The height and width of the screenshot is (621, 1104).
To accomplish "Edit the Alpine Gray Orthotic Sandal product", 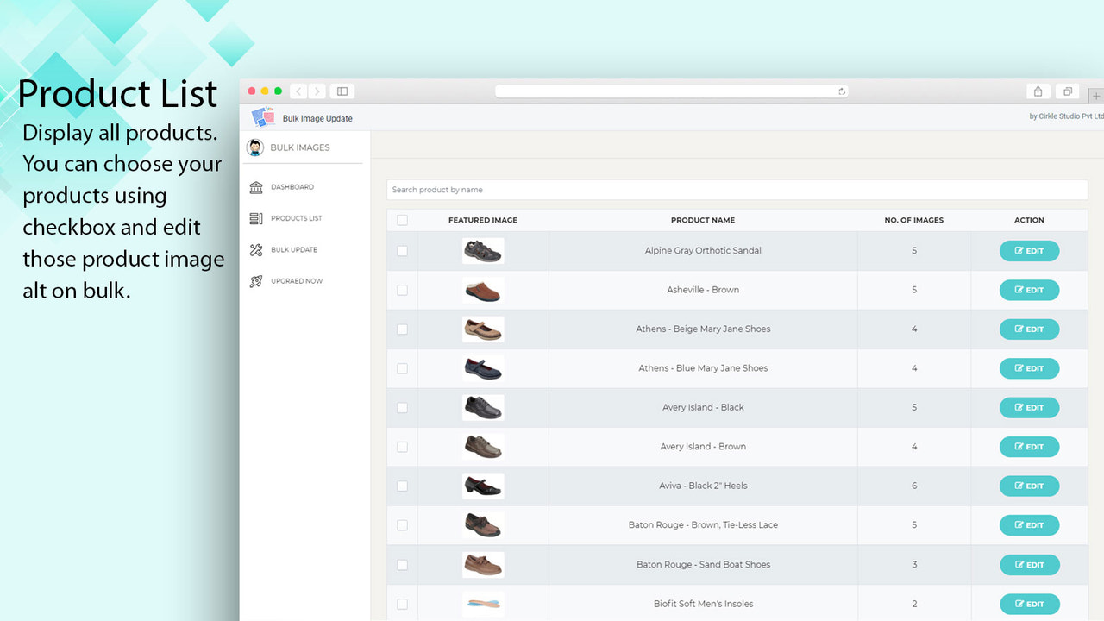I will (1029, 251).
